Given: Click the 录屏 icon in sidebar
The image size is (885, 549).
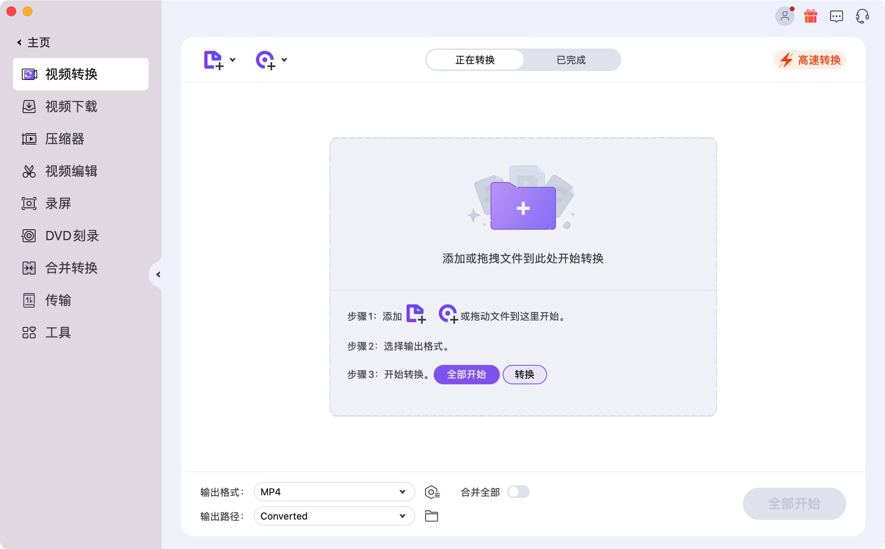Looking at the screenshot, I should pos(29,203).
